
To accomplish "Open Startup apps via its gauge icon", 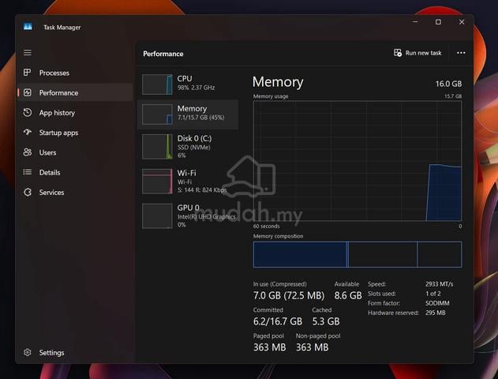I will 28,132.
